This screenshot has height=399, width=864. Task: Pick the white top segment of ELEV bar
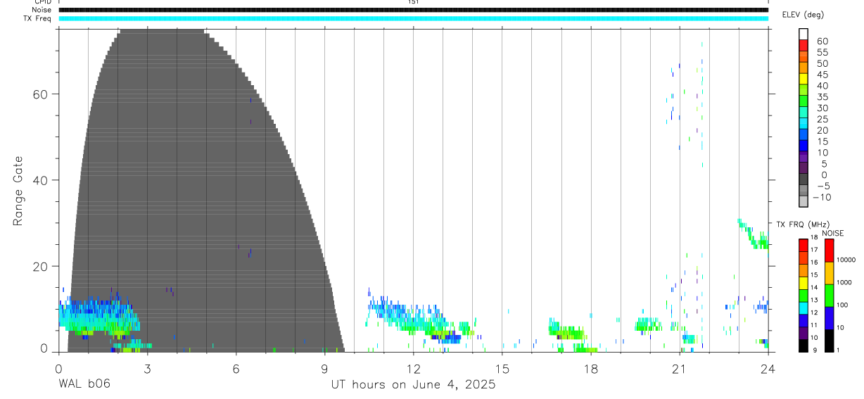pyautogui.click(x=803, y=34)
